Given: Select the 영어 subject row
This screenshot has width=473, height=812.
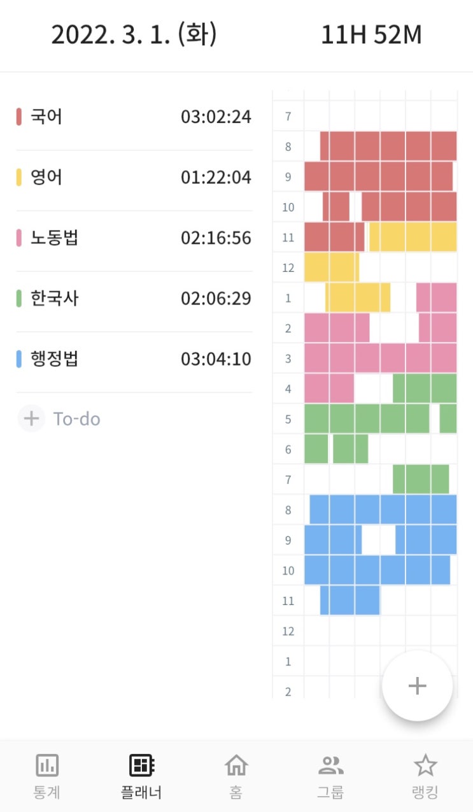Looking at the screenshot, I should coord(134,177).
